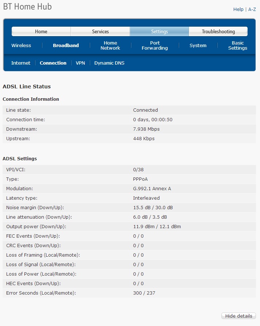Click modulation value G.992.1 Annex A
This screenshot has height=326, width=260.
click(x=152, y=189)
